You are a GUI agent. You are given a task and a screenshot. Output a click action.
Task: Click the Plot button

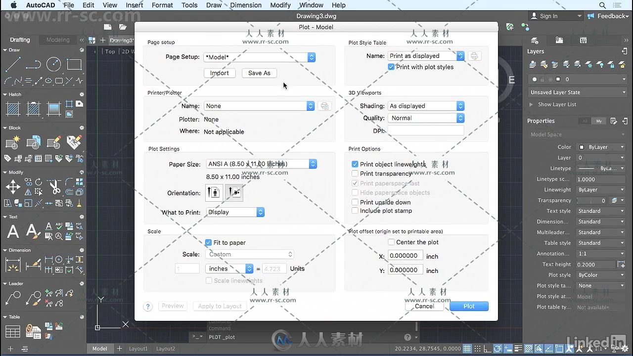coord(469,307)
